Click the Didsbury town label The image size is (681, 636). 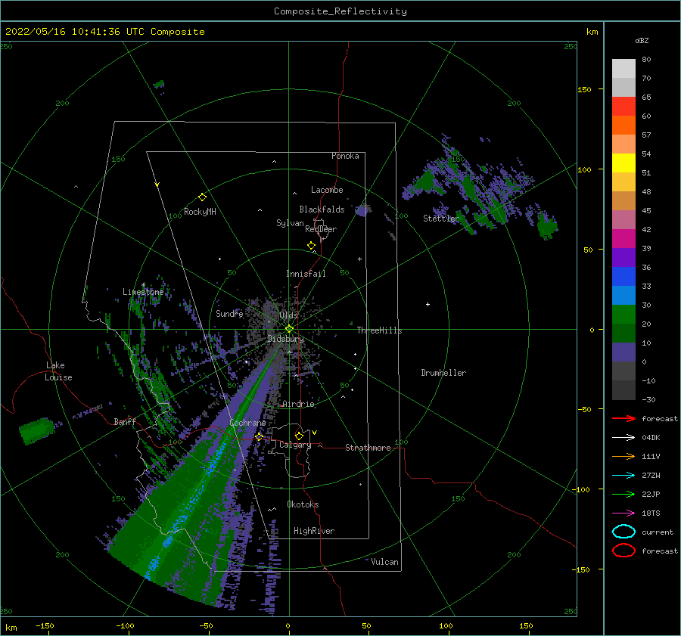[x=285, y=339]
